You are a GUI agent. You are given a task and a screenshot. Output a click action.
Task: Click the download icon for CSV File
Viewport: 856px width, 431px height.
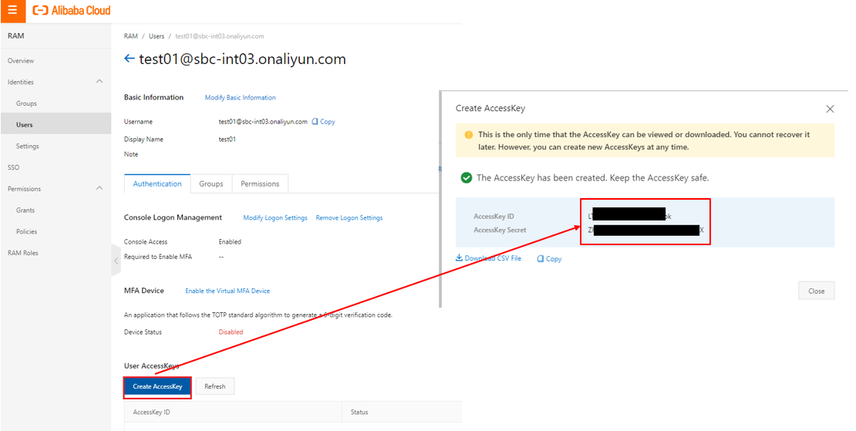459,258
